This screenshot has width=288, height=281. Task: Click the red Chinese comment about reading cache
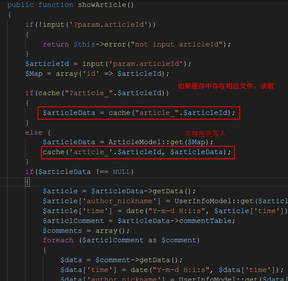226,86
